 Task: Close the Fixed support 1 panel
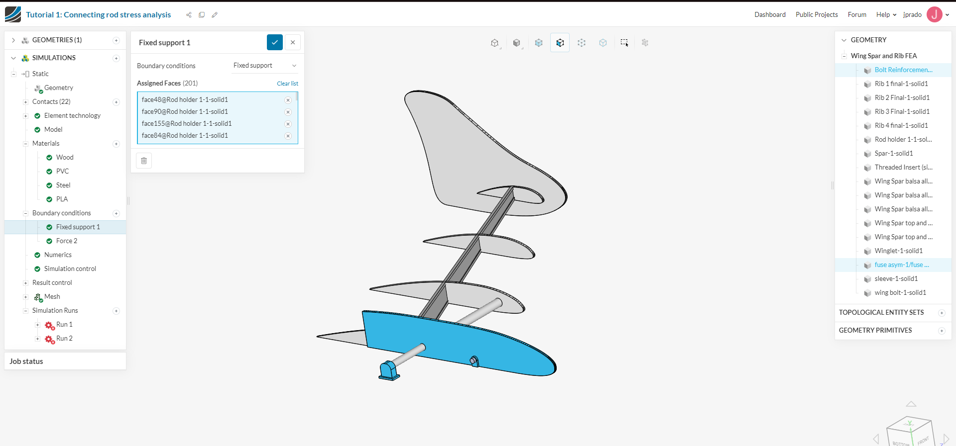(x=293, y=42)
